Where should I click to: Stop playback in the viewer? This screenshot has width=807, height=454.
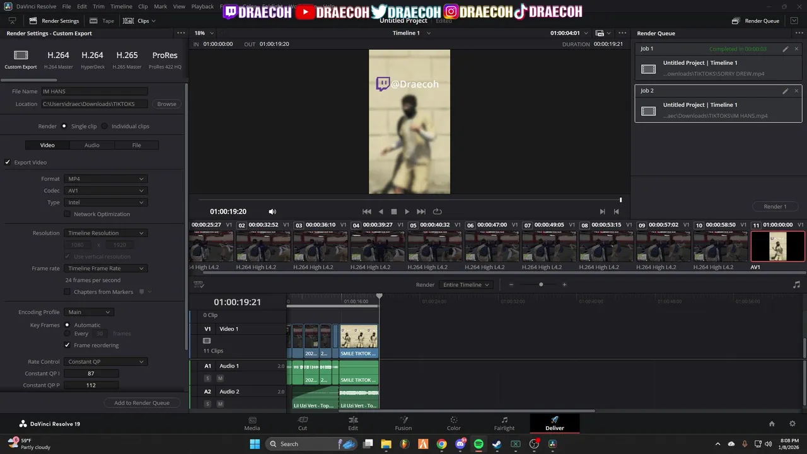[394, 212]
